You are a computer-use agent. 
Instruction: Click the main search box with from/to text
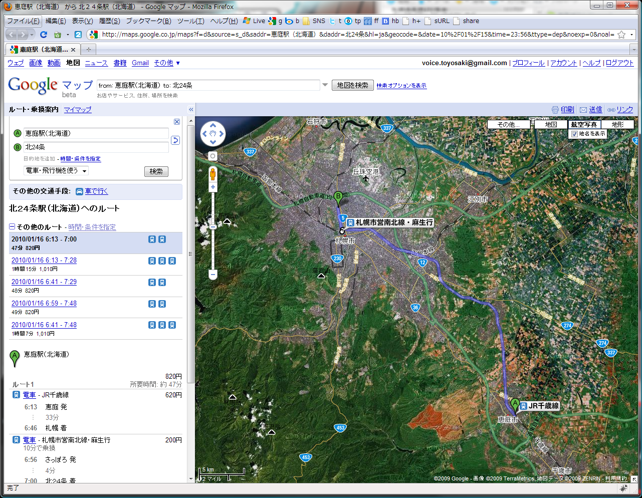click(x=208, y=85)
